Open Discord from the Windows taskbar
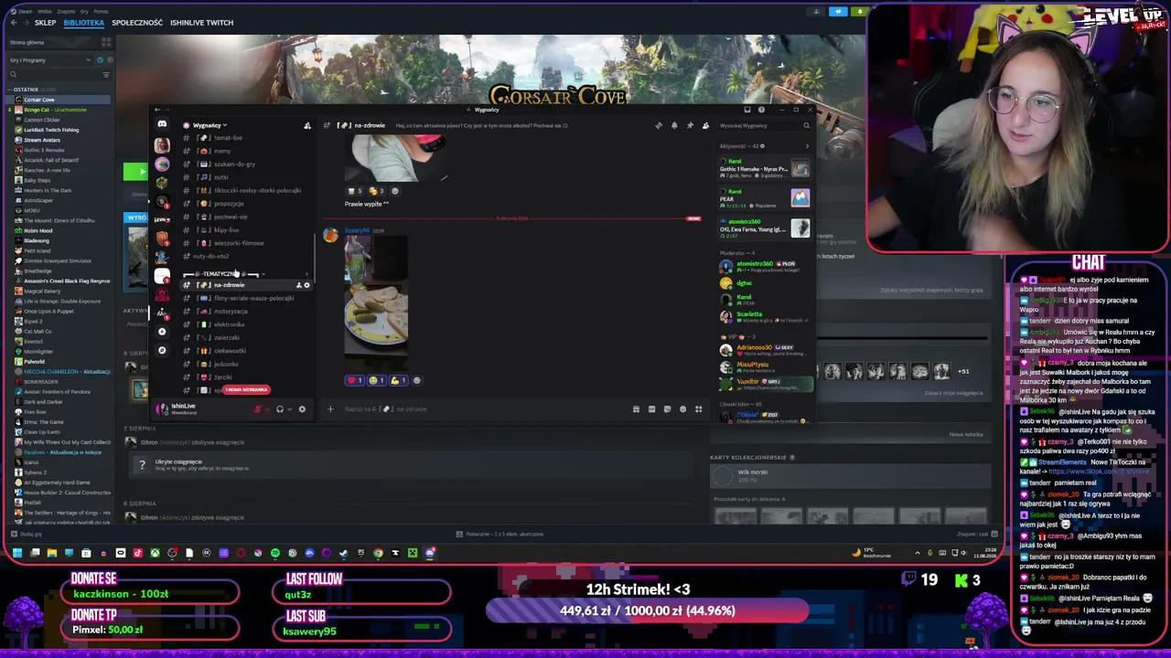Screen dimensions: 1171x658 (x=430, y=553)
